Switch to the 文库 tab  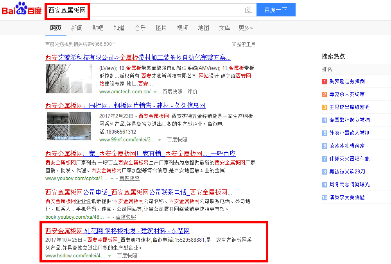[225, 28]
